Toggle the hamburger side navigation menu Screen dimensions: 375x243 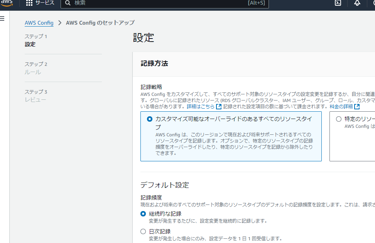point(2,18)
